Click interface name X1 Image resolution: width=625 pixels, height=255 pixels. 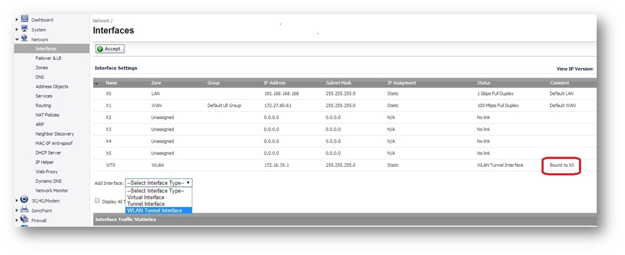pos(109,106)
